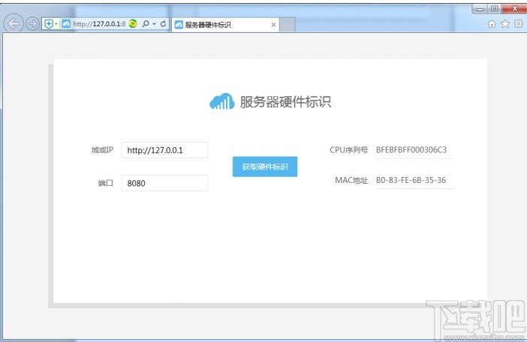Click the site favicon in the address bar
Image resolution: width=527 pixels, height=342 pixels.
pyautogui.click(x=66, y=24)
